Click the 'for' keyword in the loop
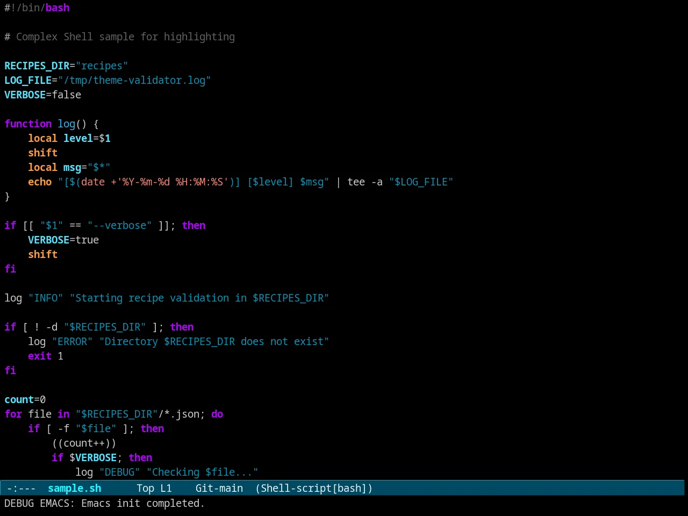The image size is (688, 516). (13, 414)
